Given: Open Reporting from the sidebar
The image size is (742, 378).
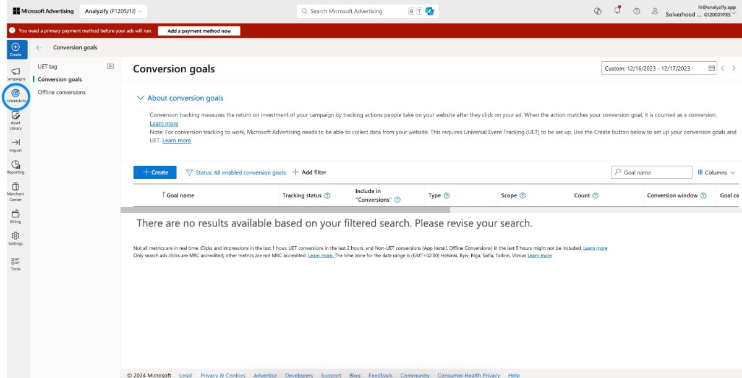Looking at the screenshot, I should click(x=15, y=167).
